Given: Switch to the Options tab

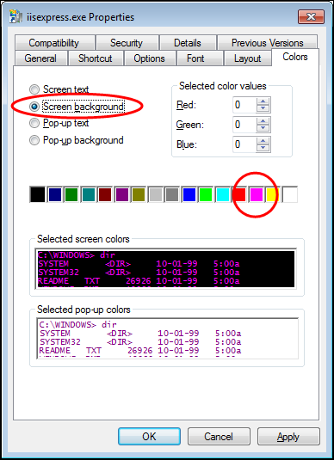Looking at the screenshot, I should pos(149,58).
